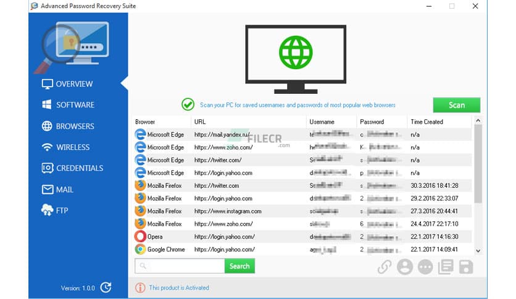Click time '30.3.2016 18:41:28'
The image size is (516, 299).
[435, 186]
